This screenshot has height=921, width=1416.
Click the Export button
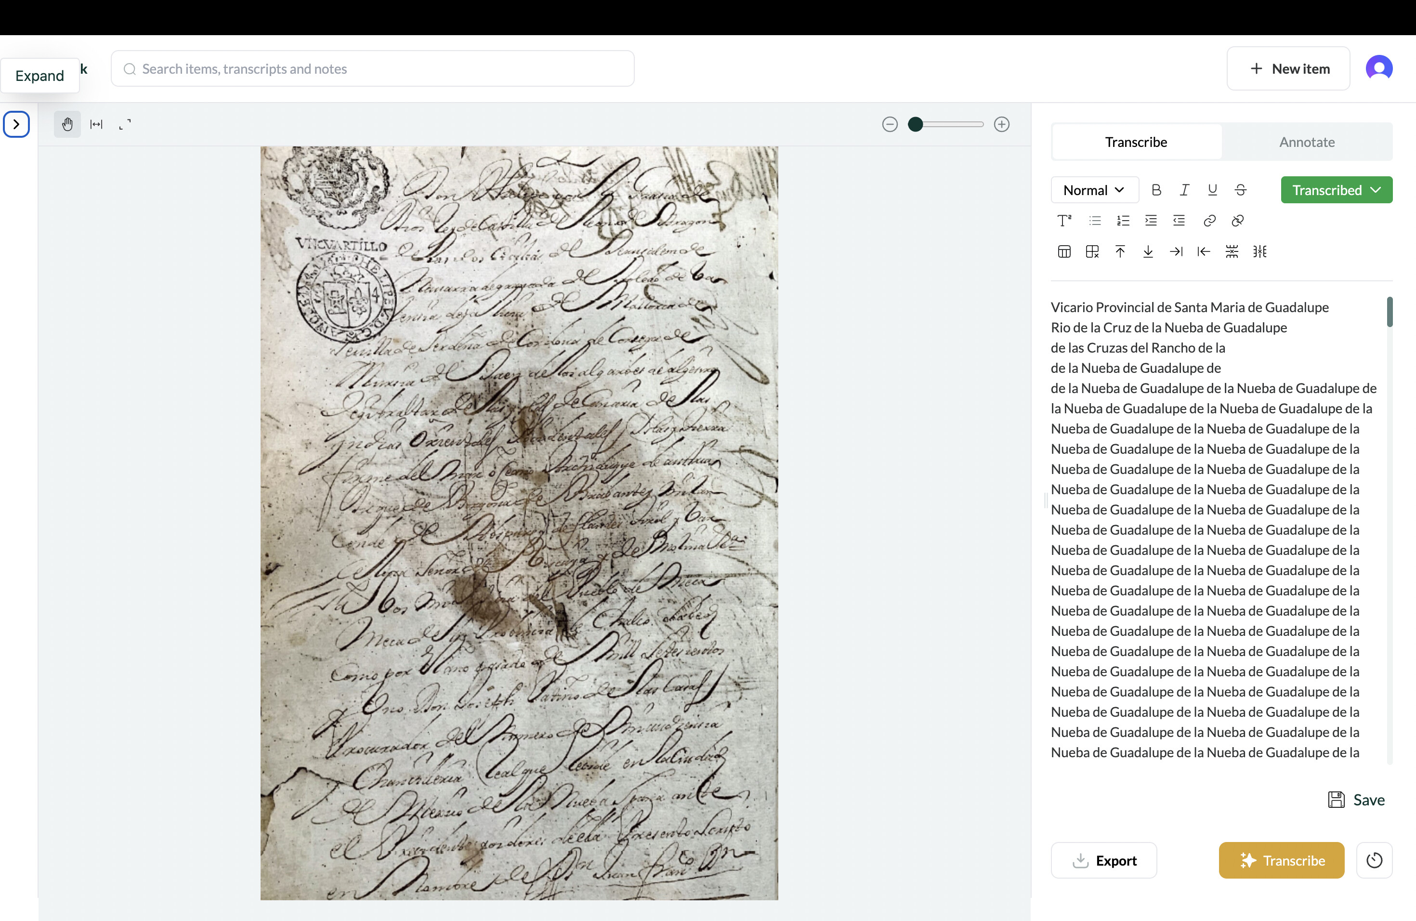click(x=1103, y=860)
